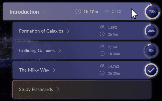Open the Study Flashcards chevron
Image resolution: width=162 pixels, height=101 pixels.
[x=58, y=89]
